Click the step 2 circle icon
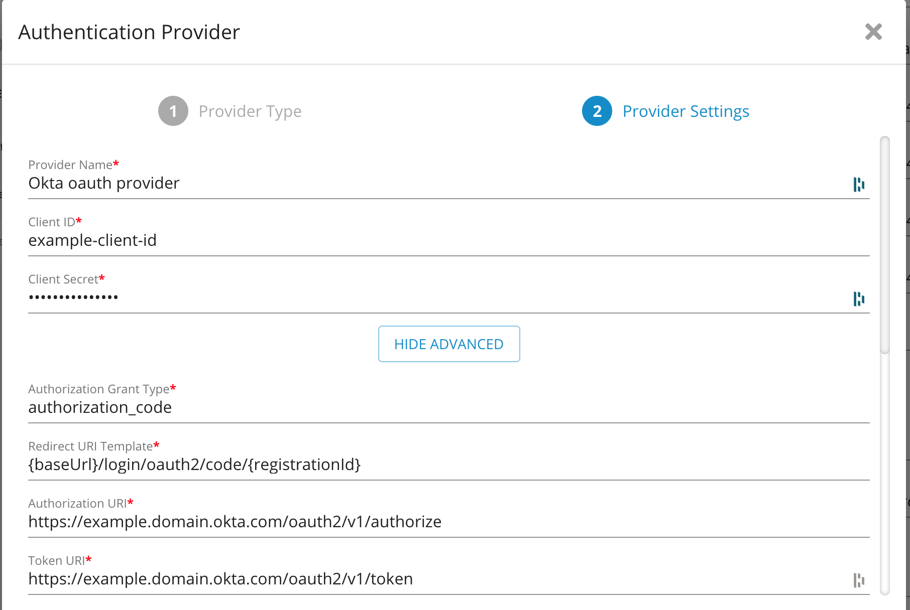This screenshot has width=910, height=610. tap(597, 111)
